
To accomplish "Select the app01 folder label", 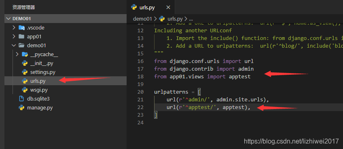I will pos(34,37).
